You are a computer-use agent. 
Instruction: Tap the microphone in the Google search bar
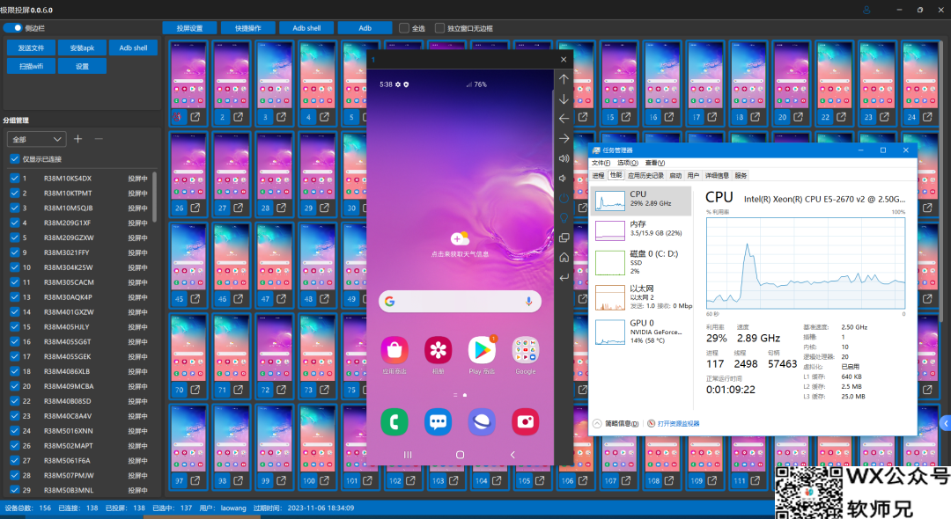point(529,301)
